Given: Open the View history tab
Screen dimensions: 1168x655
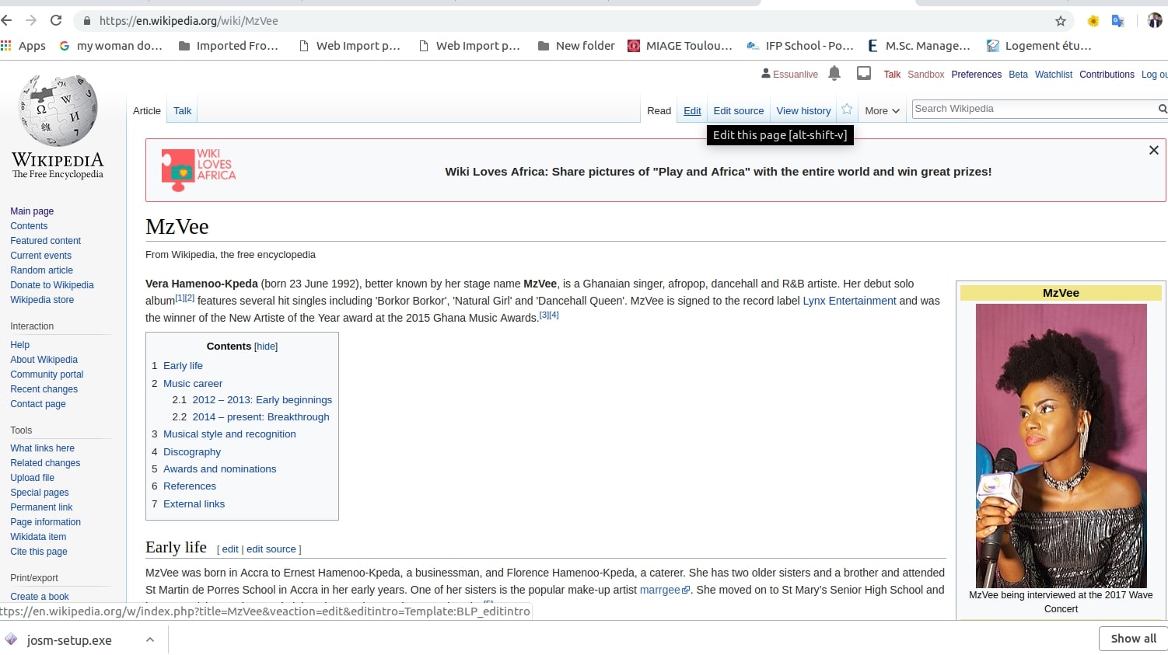Looking at the screenshot, I should click(x=803, y=111).
